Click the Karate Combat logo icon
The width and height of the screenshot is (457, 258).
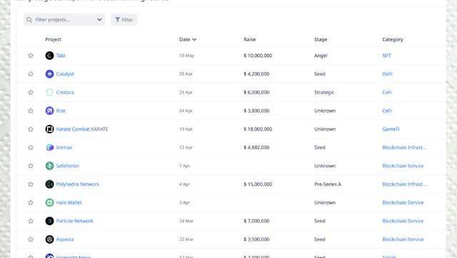click(49, 129)
